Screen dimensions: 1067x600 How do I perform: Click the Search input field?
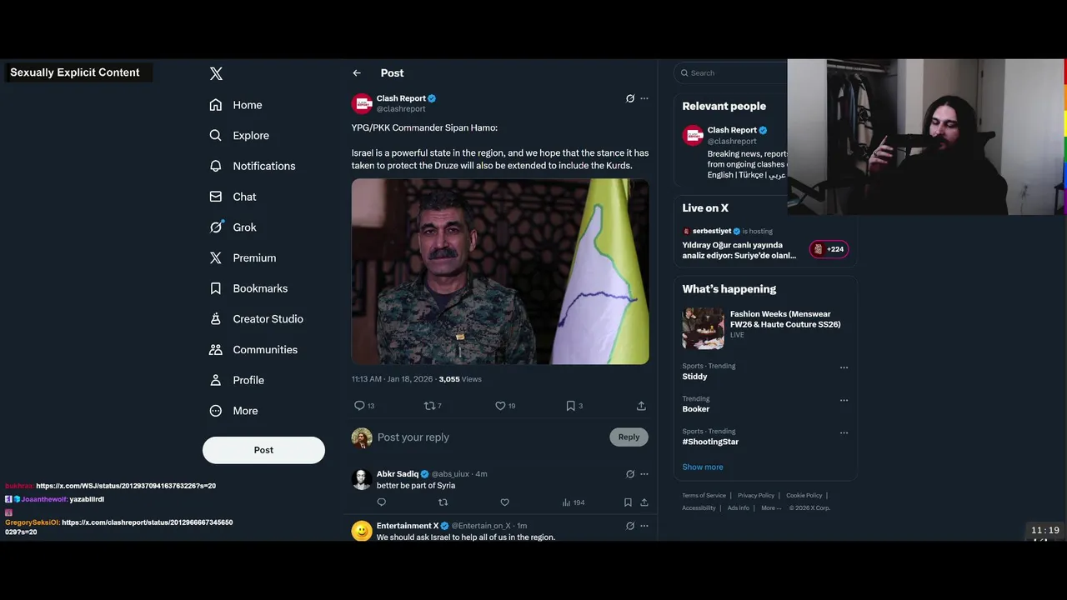tap(730, 72)
